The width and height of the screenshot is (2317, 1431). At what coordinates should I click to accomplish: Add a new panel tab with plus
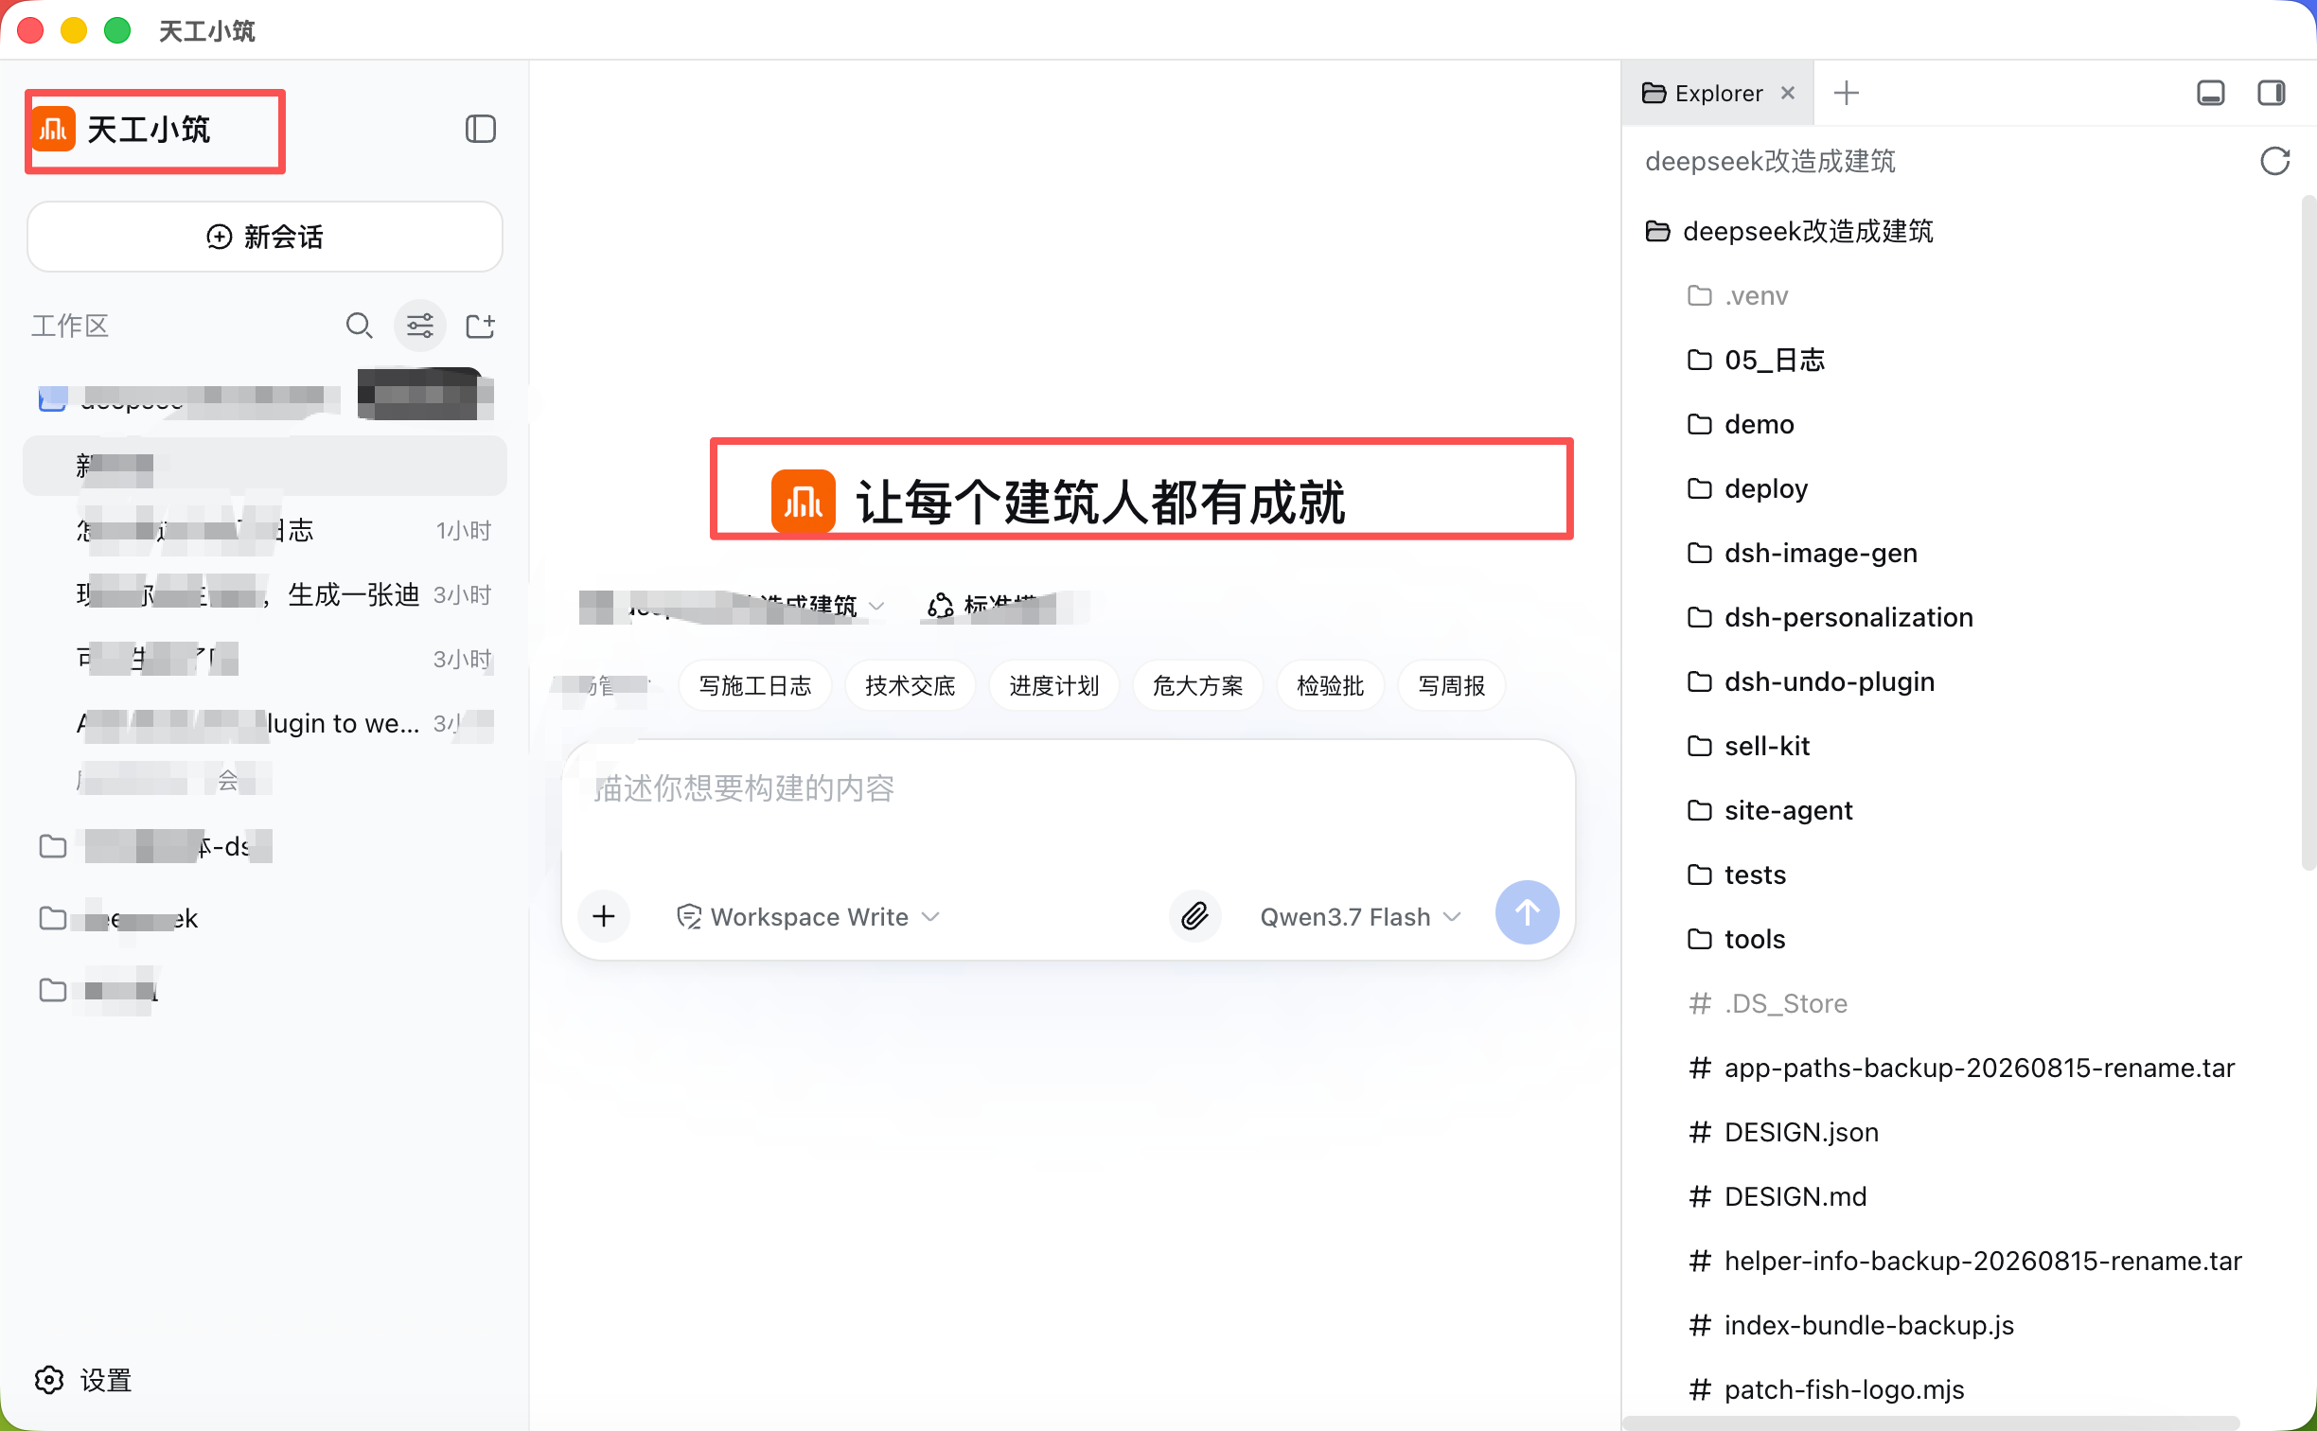coord(1846,93)
